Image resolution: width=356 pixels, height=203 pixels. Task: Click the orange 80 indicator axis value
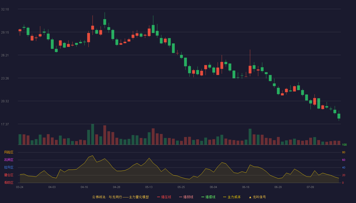click(x=344, y=152)
